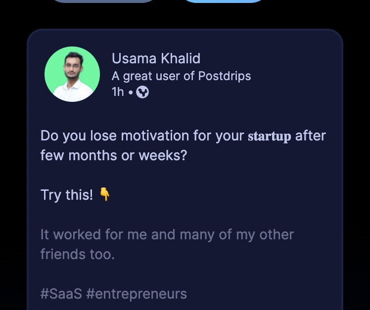Screen dimensions: 370x310
Task: Click the 'Try this!' text line
Action: 67,195
